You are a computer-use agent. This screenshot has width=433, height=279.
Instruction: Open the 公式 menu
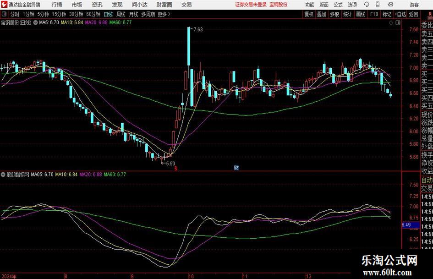click(x=338, y=5)
